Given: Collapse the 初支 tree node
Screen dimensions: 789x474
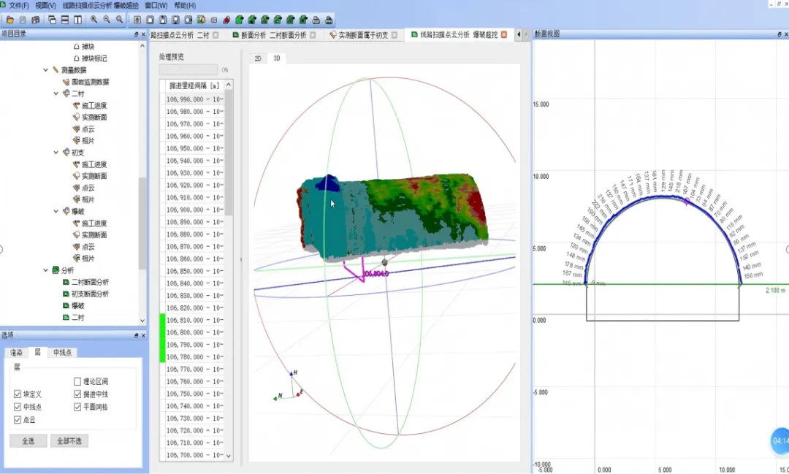Looking at the screenshot, I should click(56, 152).
